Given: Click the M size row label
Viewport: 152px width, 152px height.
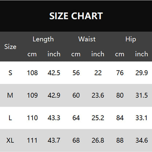Looking at the screenshot, I should pos(10,95).
